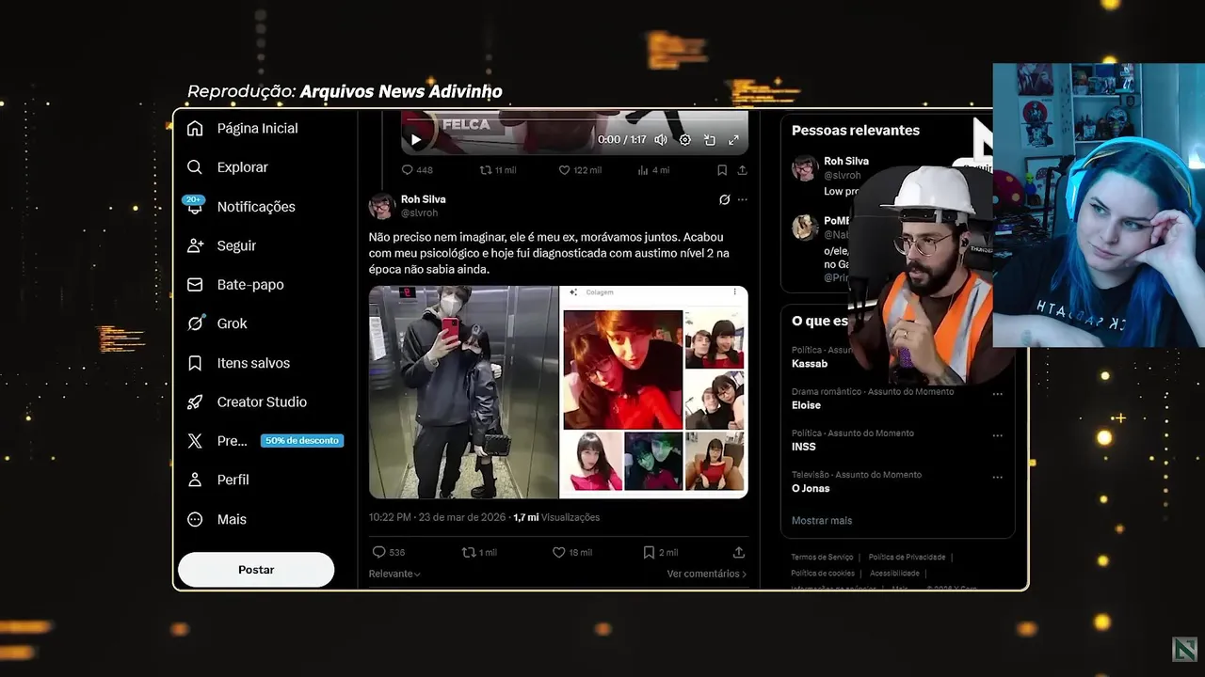Expand the video to fullscreen
1205x677 pixels.
point(733,140)
